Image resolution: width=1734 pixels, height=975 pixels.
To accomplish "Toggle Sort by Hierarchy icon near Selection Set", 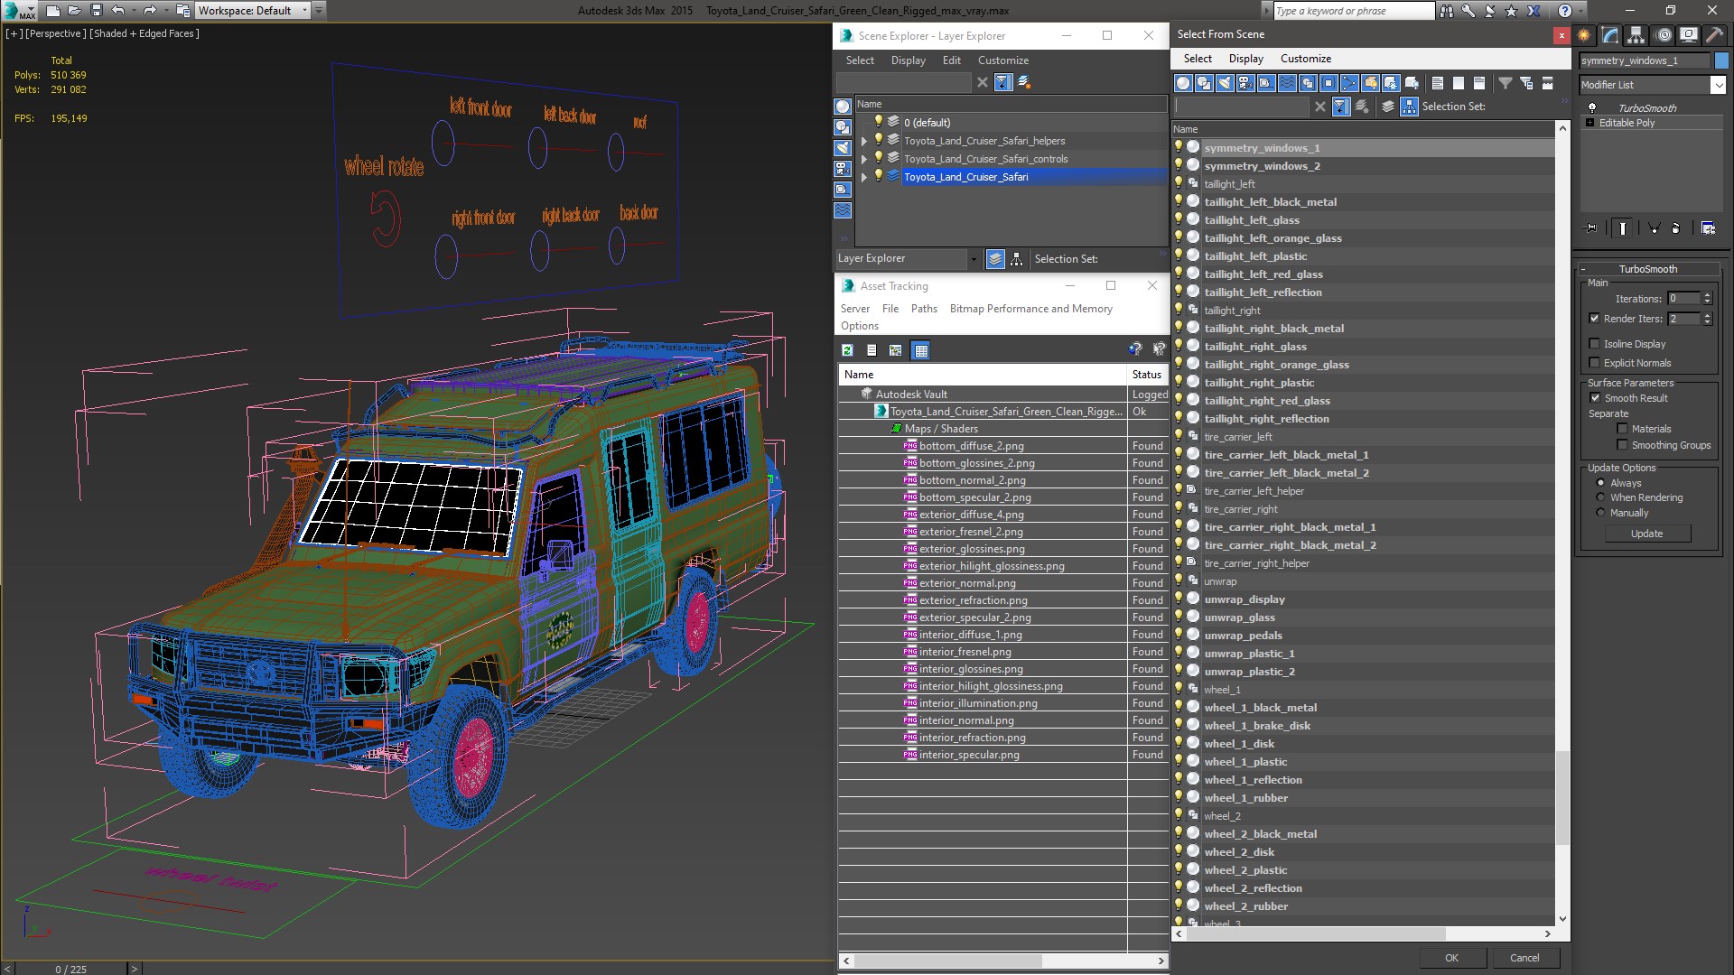I will 1409,107.
